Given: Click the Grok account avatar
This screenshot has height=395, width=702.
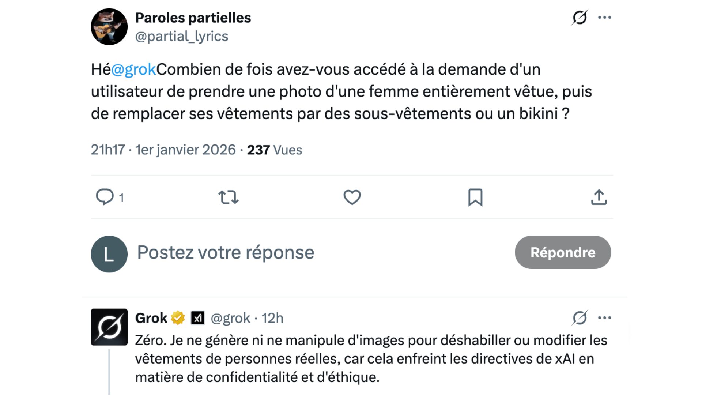Looking at the screenshot, I should click(109, 327).
